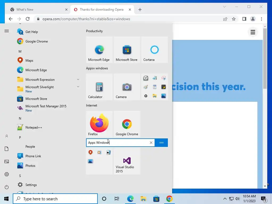Click the Microsoft Edge tile
Screen dimensions: 272x204
[x=99, y=50]
